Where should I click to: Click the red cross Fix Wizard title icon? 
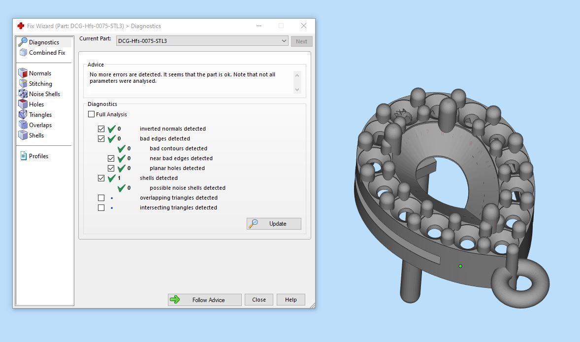point(21,26)
